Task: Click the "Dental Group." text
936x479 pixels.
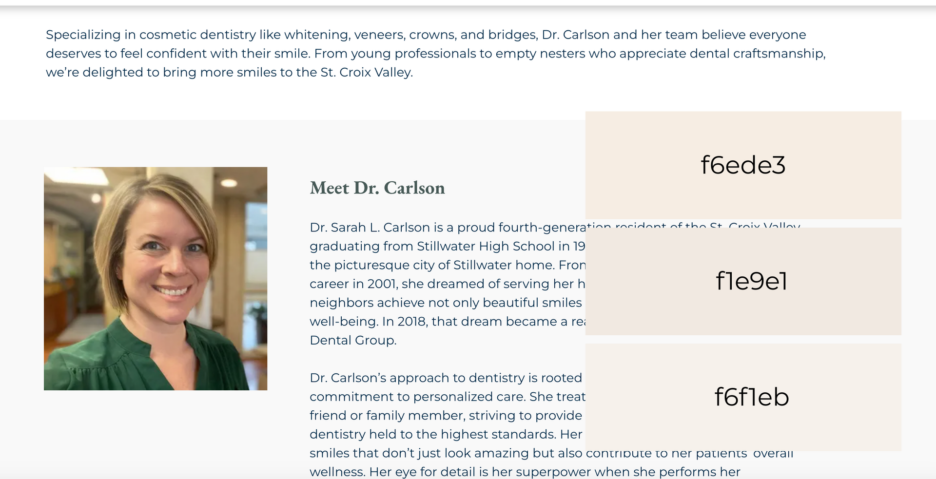Action: point(353,341)
